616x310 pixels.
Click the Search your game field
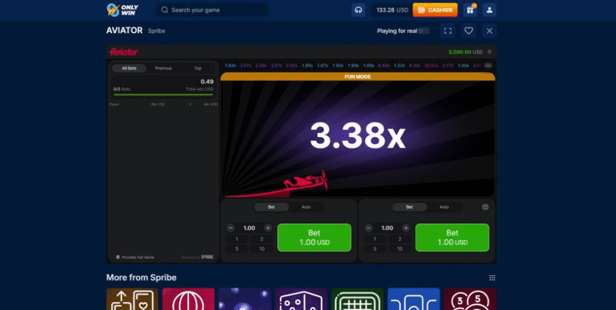click(212, 10)
